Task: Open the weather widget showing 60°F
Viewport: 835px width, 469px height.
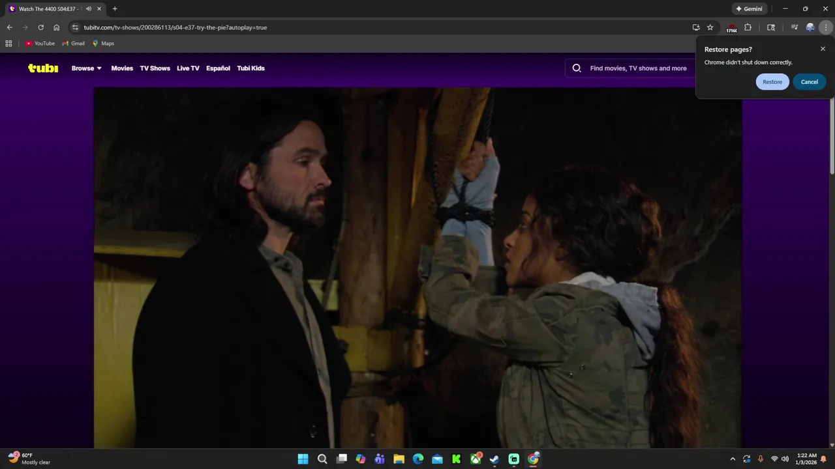Action: [x=29, y=459]
